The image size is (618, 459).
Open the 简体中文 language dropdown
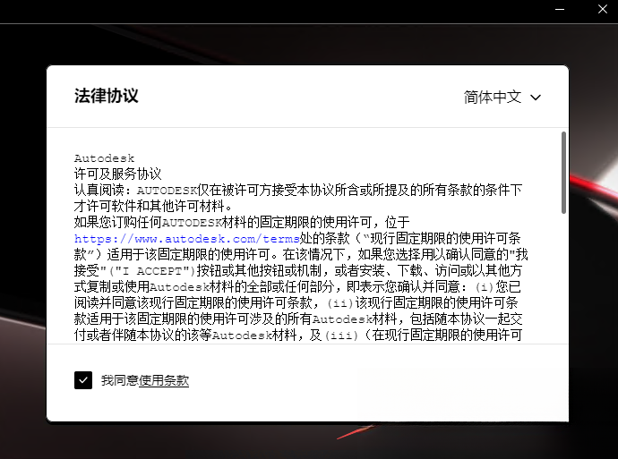click(x=502, y=97)
